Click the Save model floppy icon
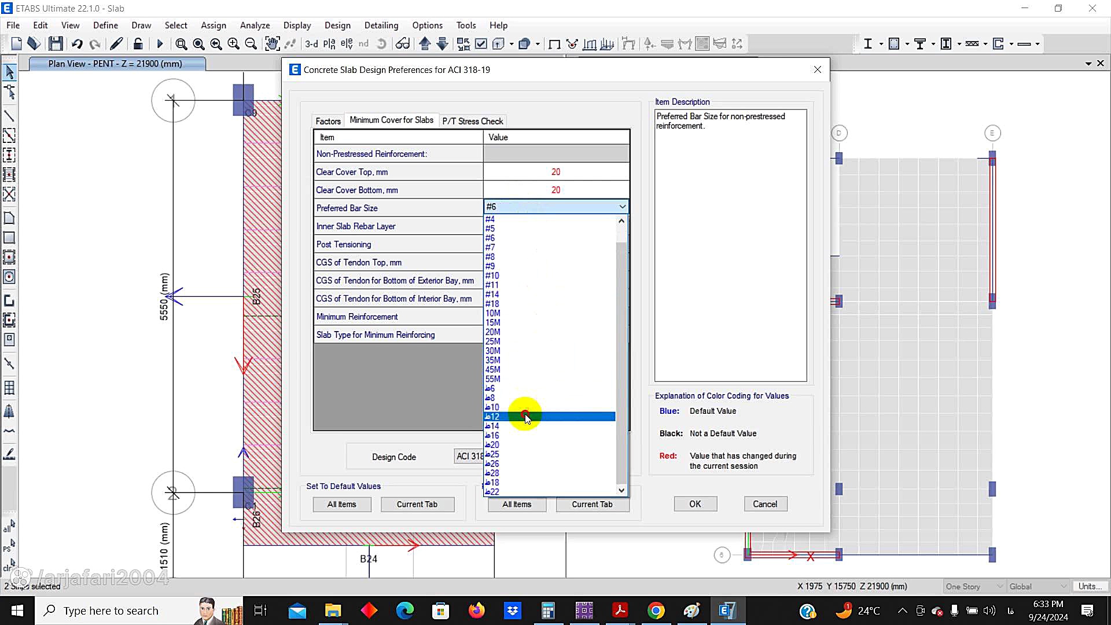This screenshot has width=1111, height=625. coord(55,44)
